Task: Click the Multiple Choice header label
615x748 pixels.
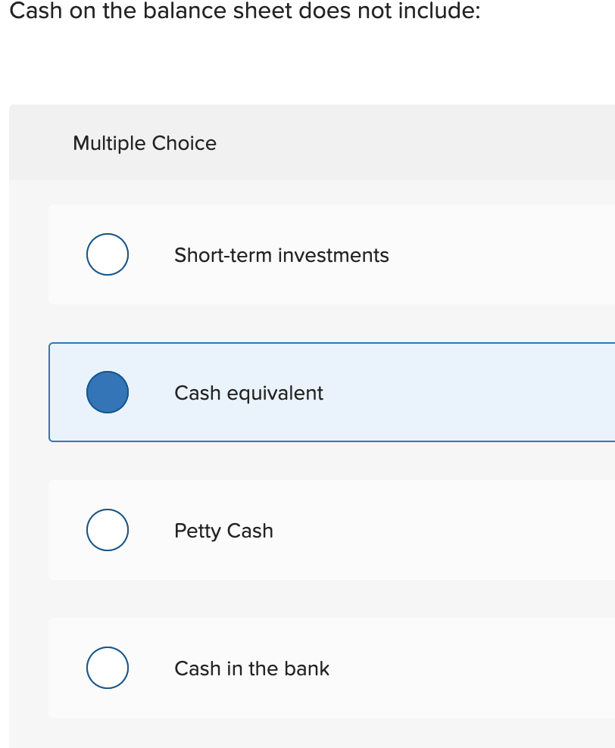Action: (x=144, y=143)
